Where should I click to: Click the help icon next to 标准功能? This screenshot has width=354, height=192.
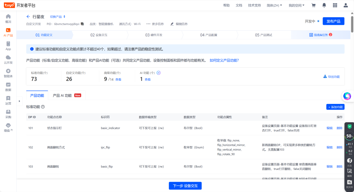[43, 107]
